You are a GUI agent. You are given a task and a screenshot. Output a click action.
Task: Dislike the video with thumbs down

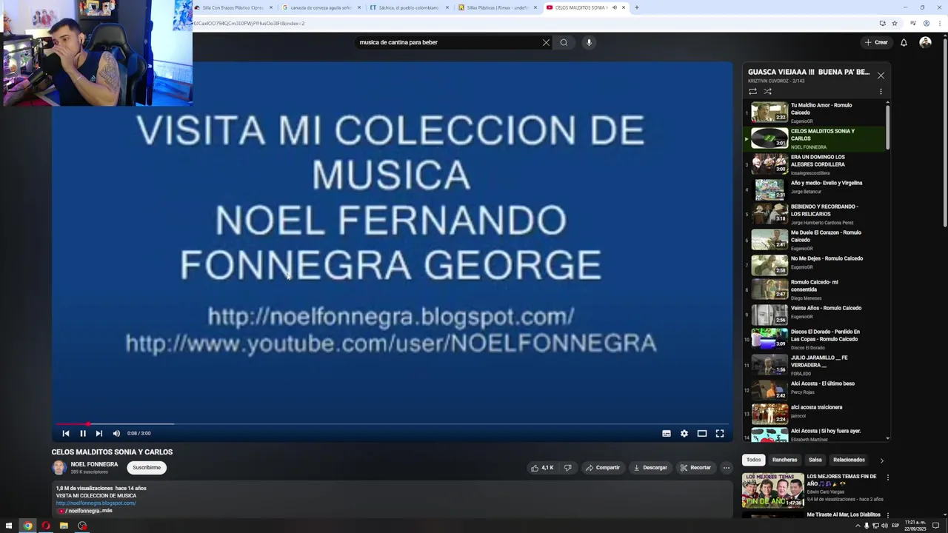[568, 468]
